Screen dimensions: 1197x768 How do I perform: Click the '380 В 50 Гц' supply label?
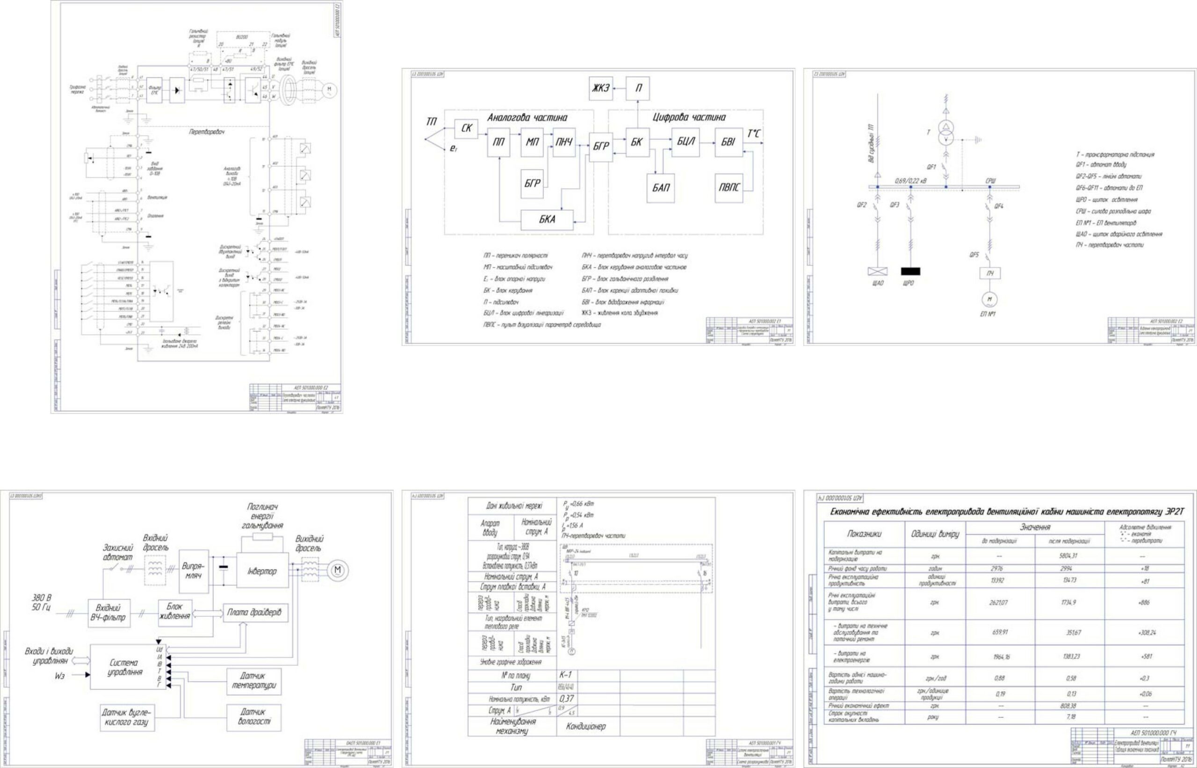click(42, 603)
